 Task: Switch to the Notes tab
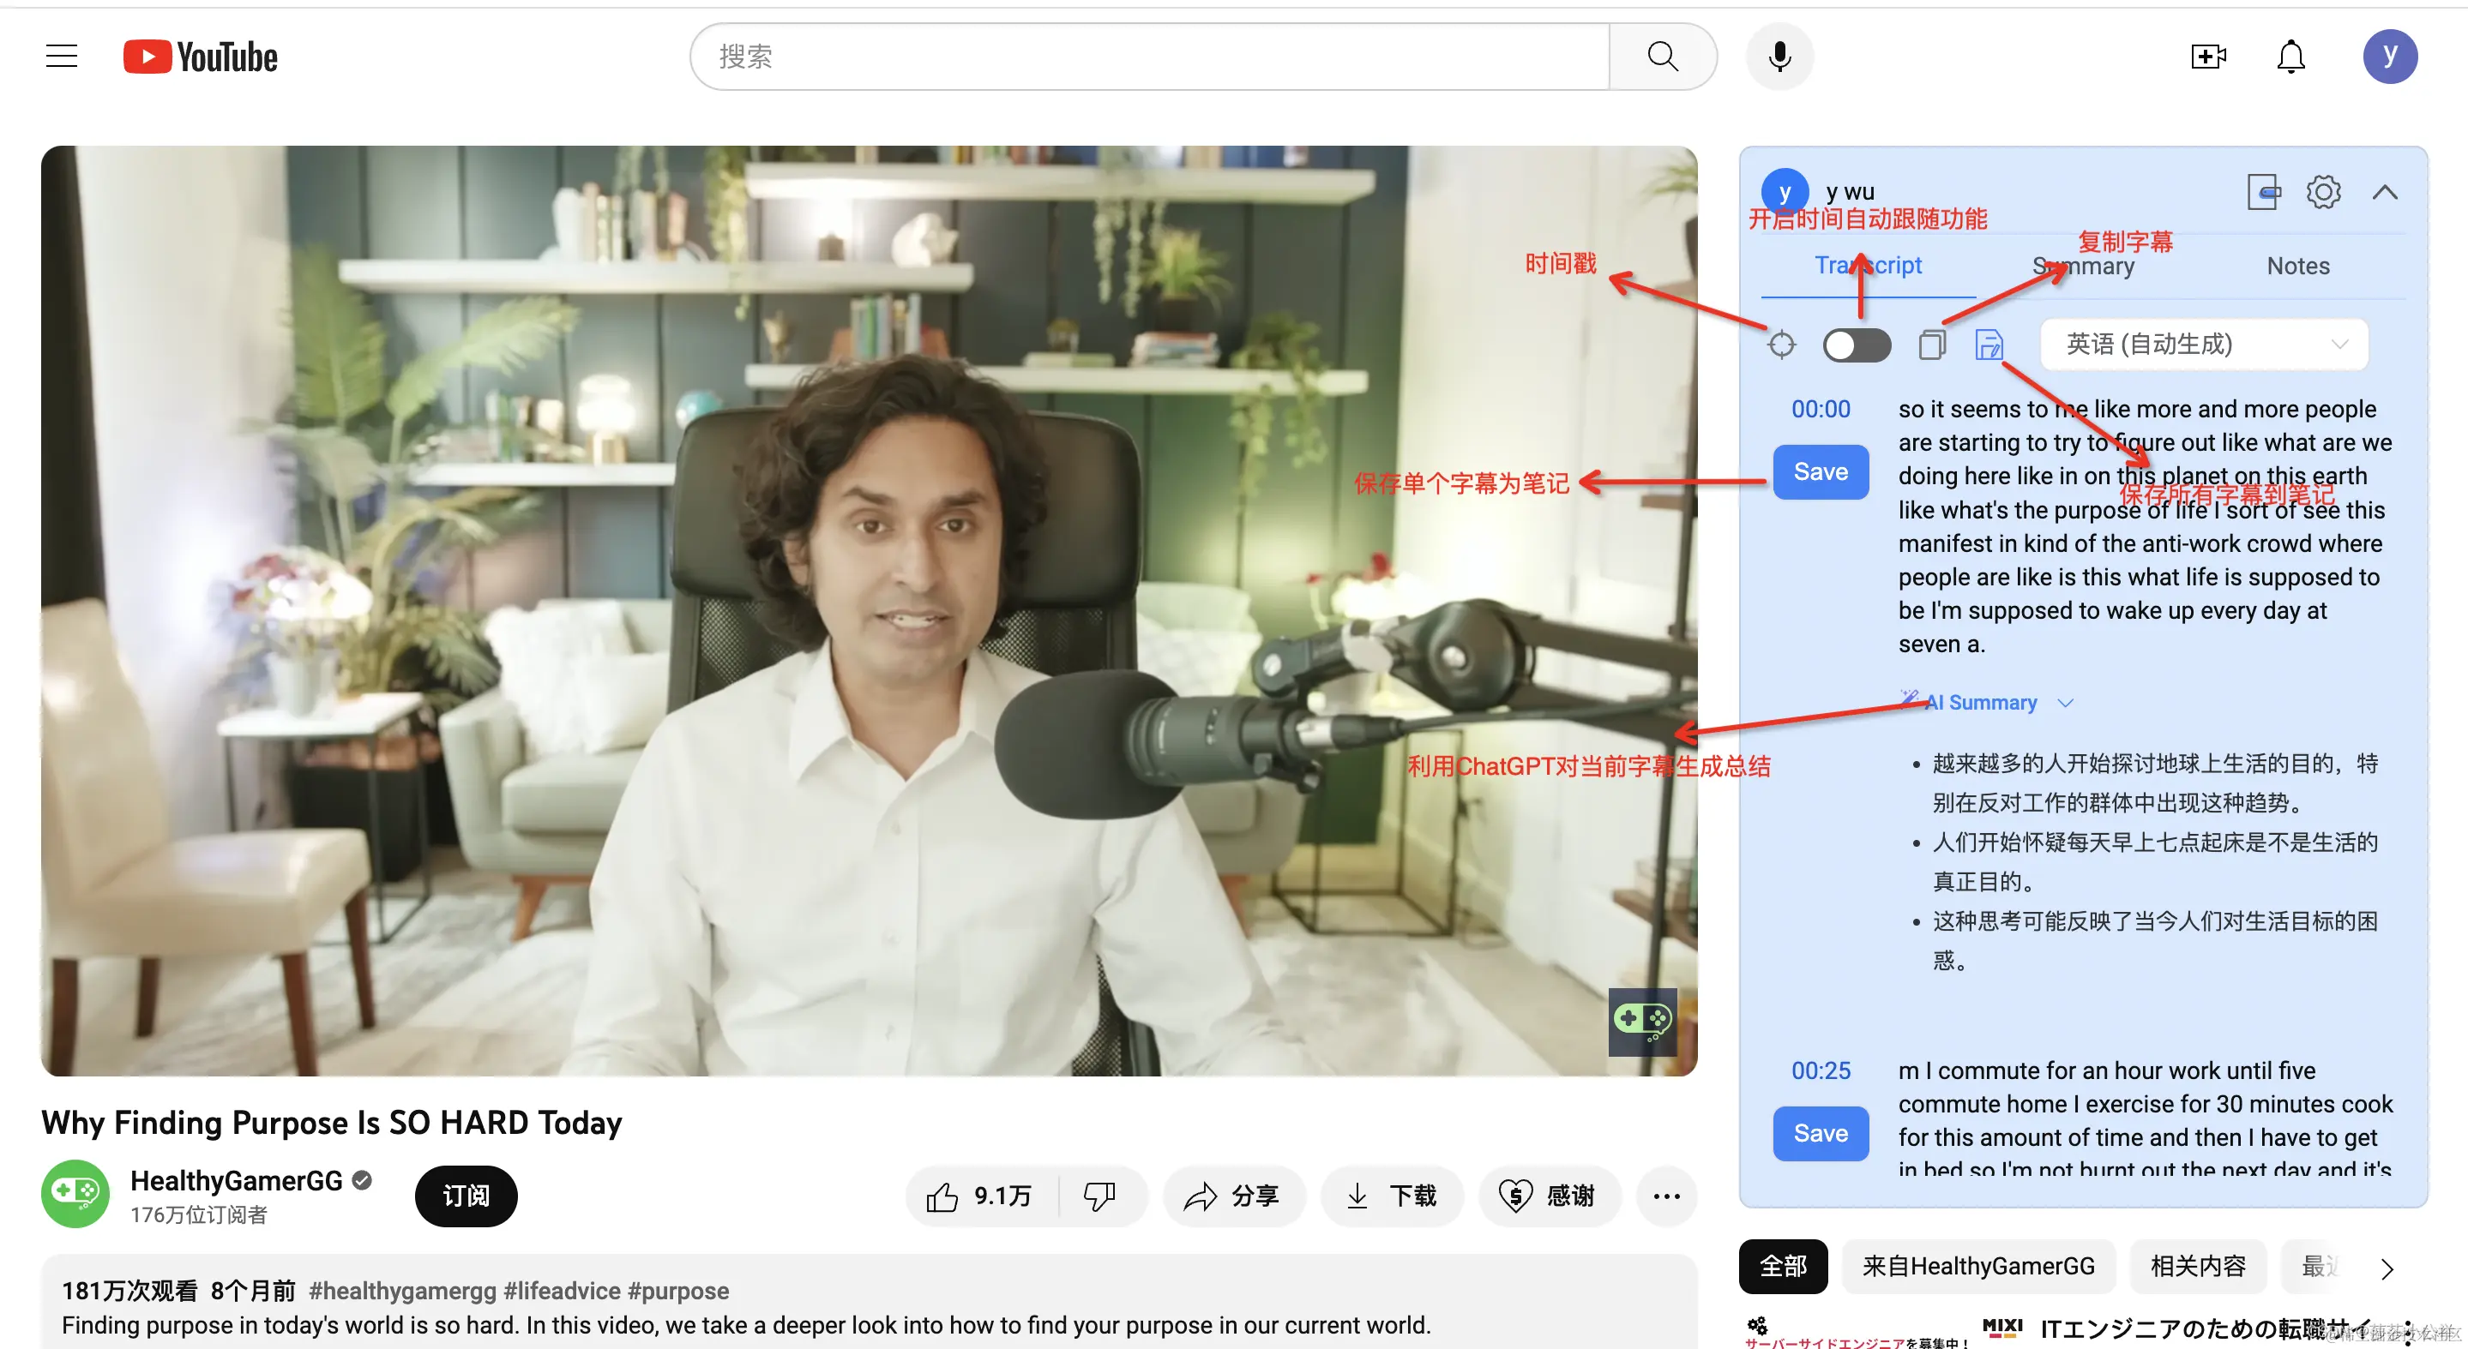point(2297,267)
